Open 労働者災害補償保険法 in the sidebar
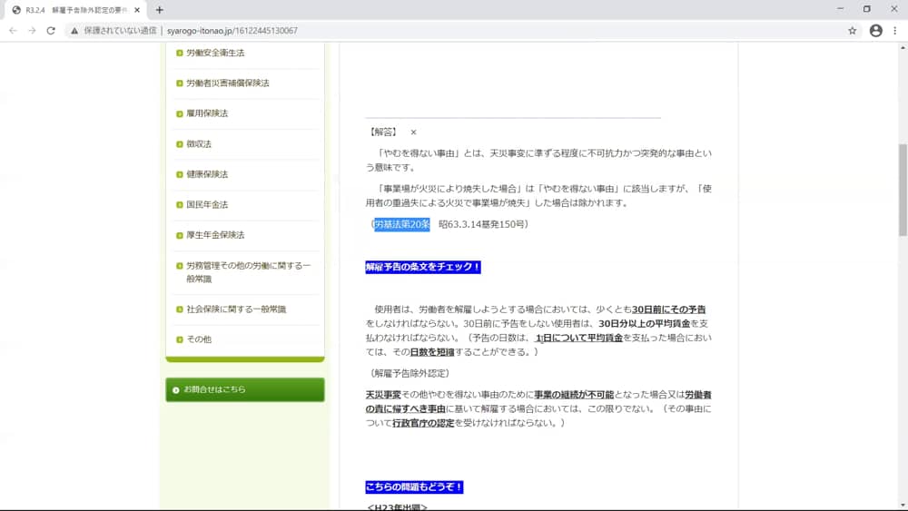Viewport: 908px width, 511px height. click(x=228, y=83)
